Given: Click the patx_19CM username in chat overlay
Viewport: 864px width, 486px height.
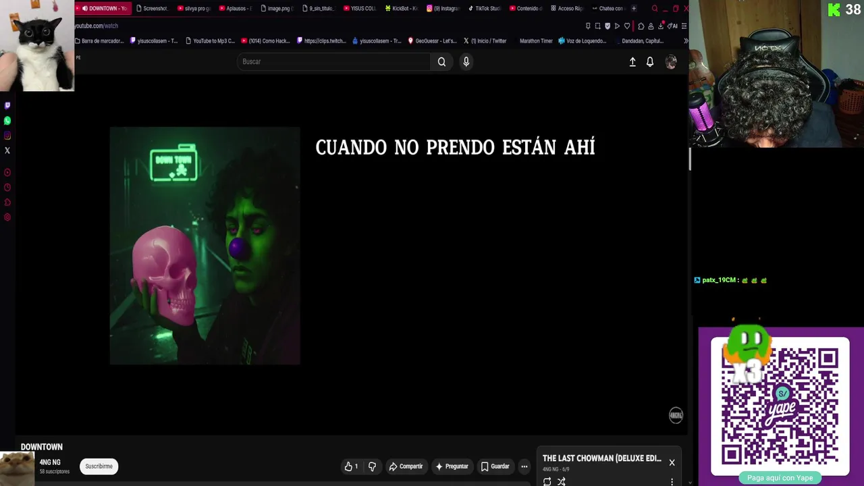Looking at the screenshot, I should pos(719,280).
